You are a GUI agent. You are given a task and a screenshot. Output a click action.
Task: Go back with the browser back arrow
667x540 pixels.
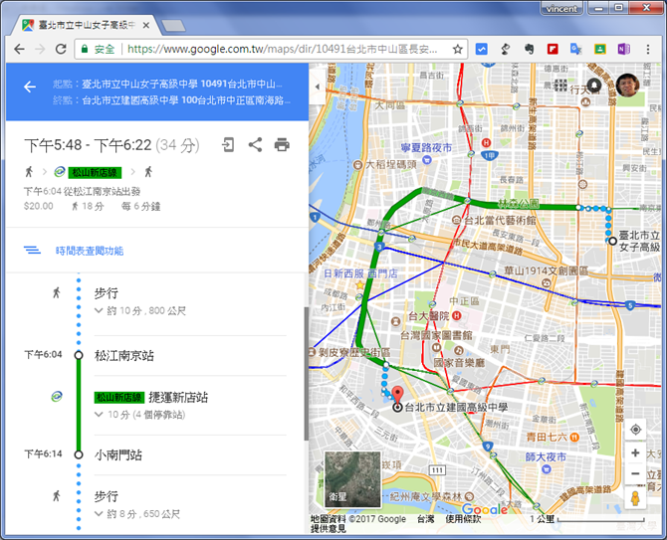19,50
